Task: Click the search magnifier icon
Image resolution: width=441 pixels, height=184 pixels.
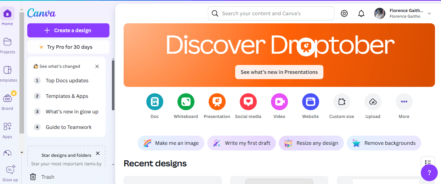Action: pos(215,13)
